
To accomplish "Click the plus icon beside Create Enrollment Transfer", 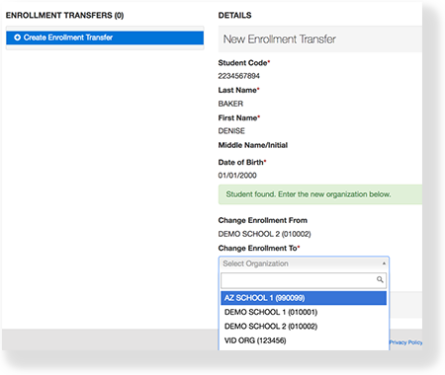I will pyautogui.click(x=17, y=37).
